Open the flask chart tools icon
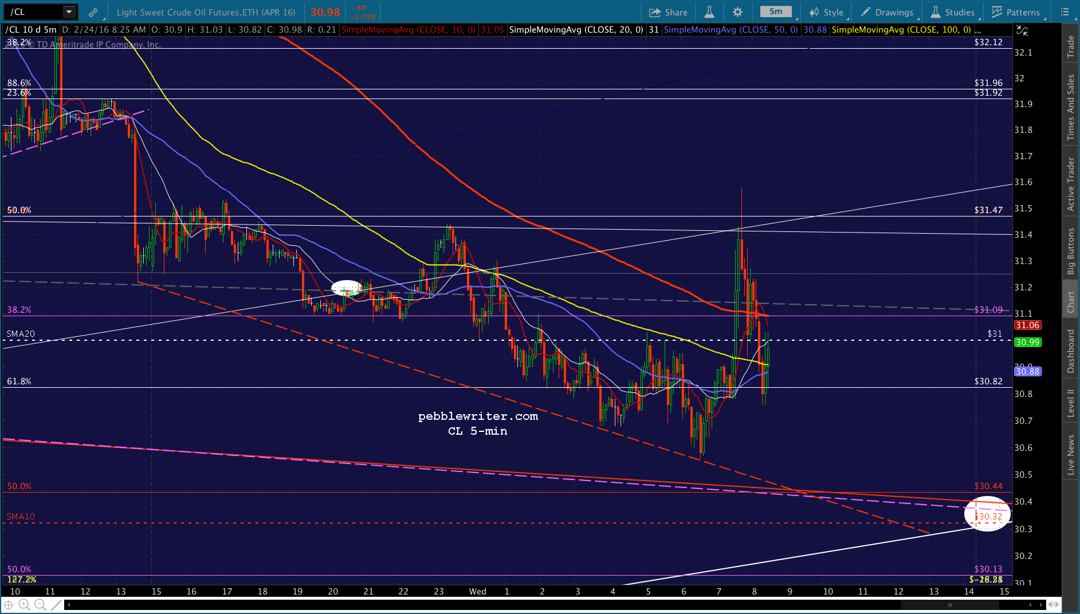 pyautogui.click(x=709, y=12)
